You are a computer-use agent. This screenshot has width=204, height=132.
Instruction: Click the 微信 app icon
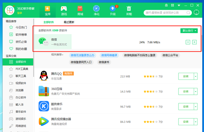pos(44,41)
